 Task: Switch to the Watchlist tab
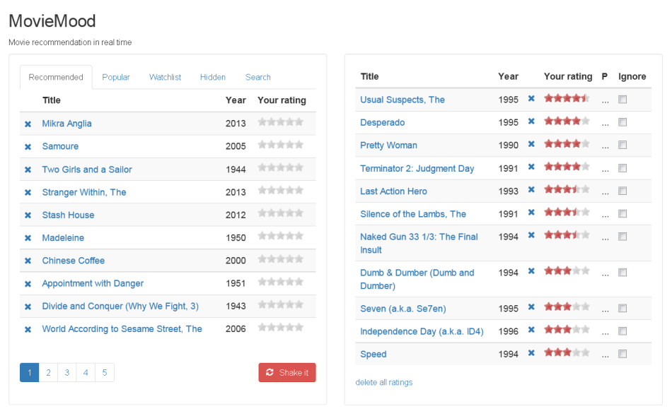pos(165,77)
